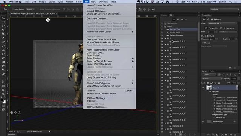Click the 3D Camera icon in Properties

point(204,19)
